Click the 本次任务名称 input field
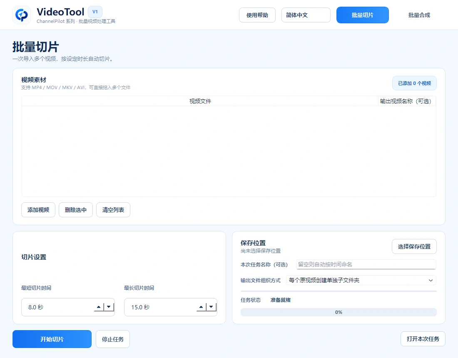The image size is (458, 358). (x=366, y=265)
